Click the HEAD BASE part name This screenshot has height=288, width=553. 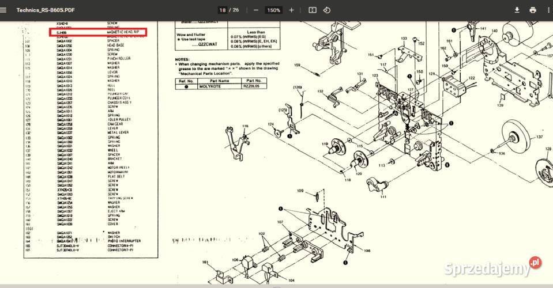(x=116, y=46)
